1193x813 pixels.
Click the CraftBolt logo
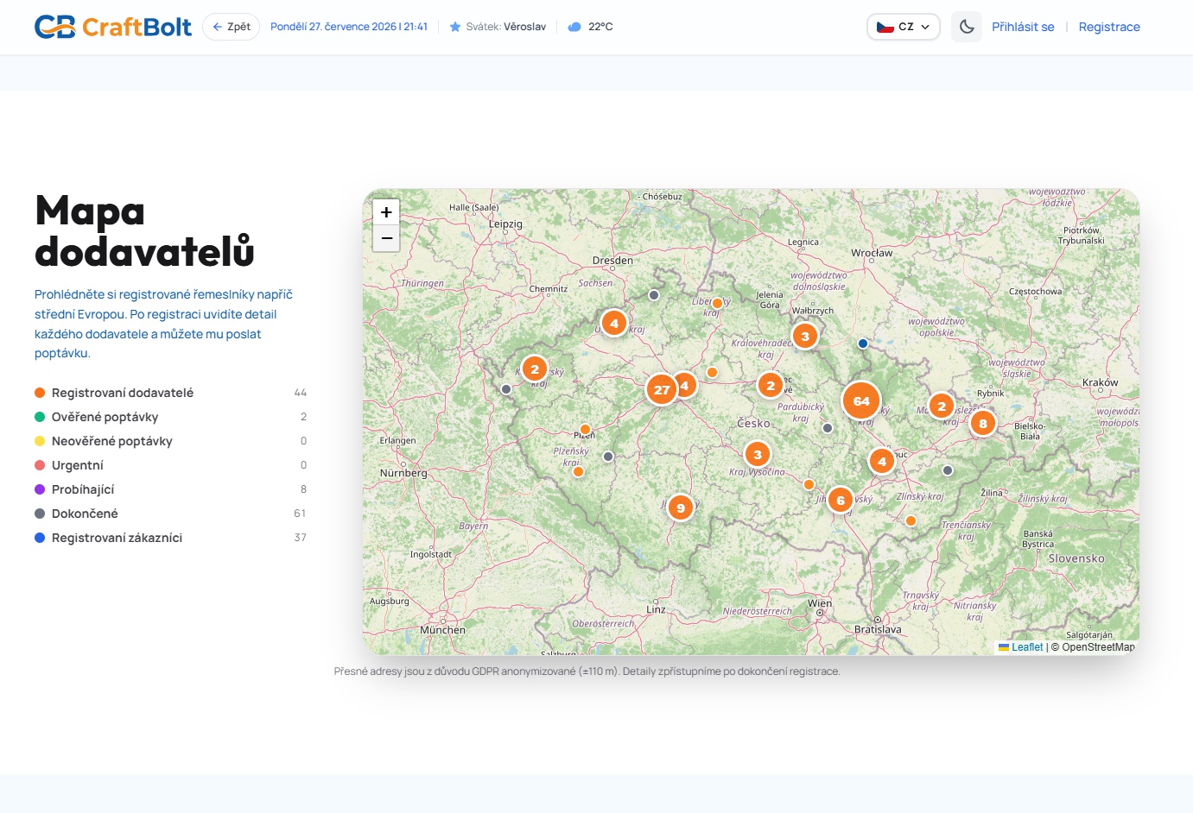pyautogui.click(x=112, y=27)
